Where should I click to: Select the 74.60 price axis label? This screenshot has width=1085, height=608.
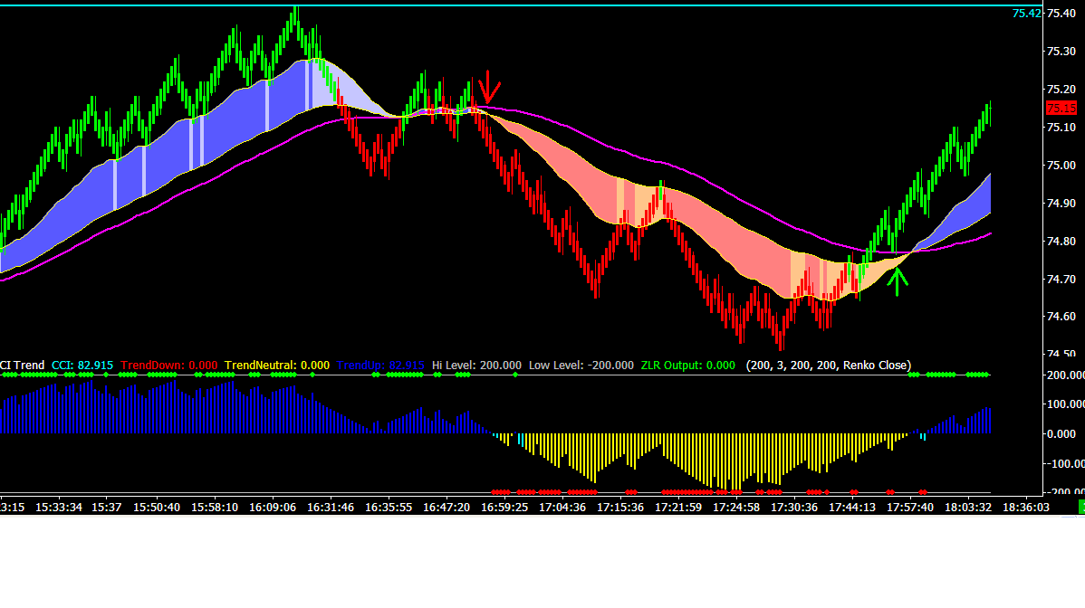pos(1061,317)
